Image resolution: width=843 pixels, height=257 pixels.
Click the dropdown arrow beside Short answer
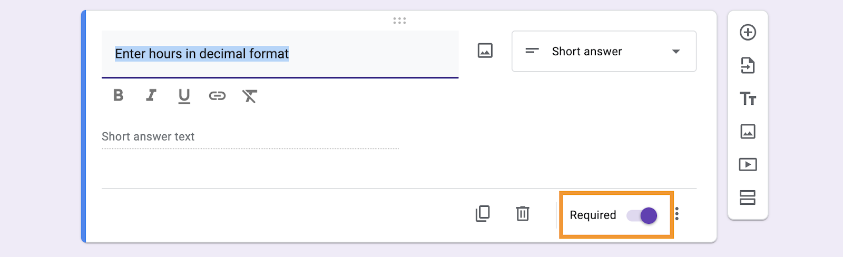click(x=676, y=52)
